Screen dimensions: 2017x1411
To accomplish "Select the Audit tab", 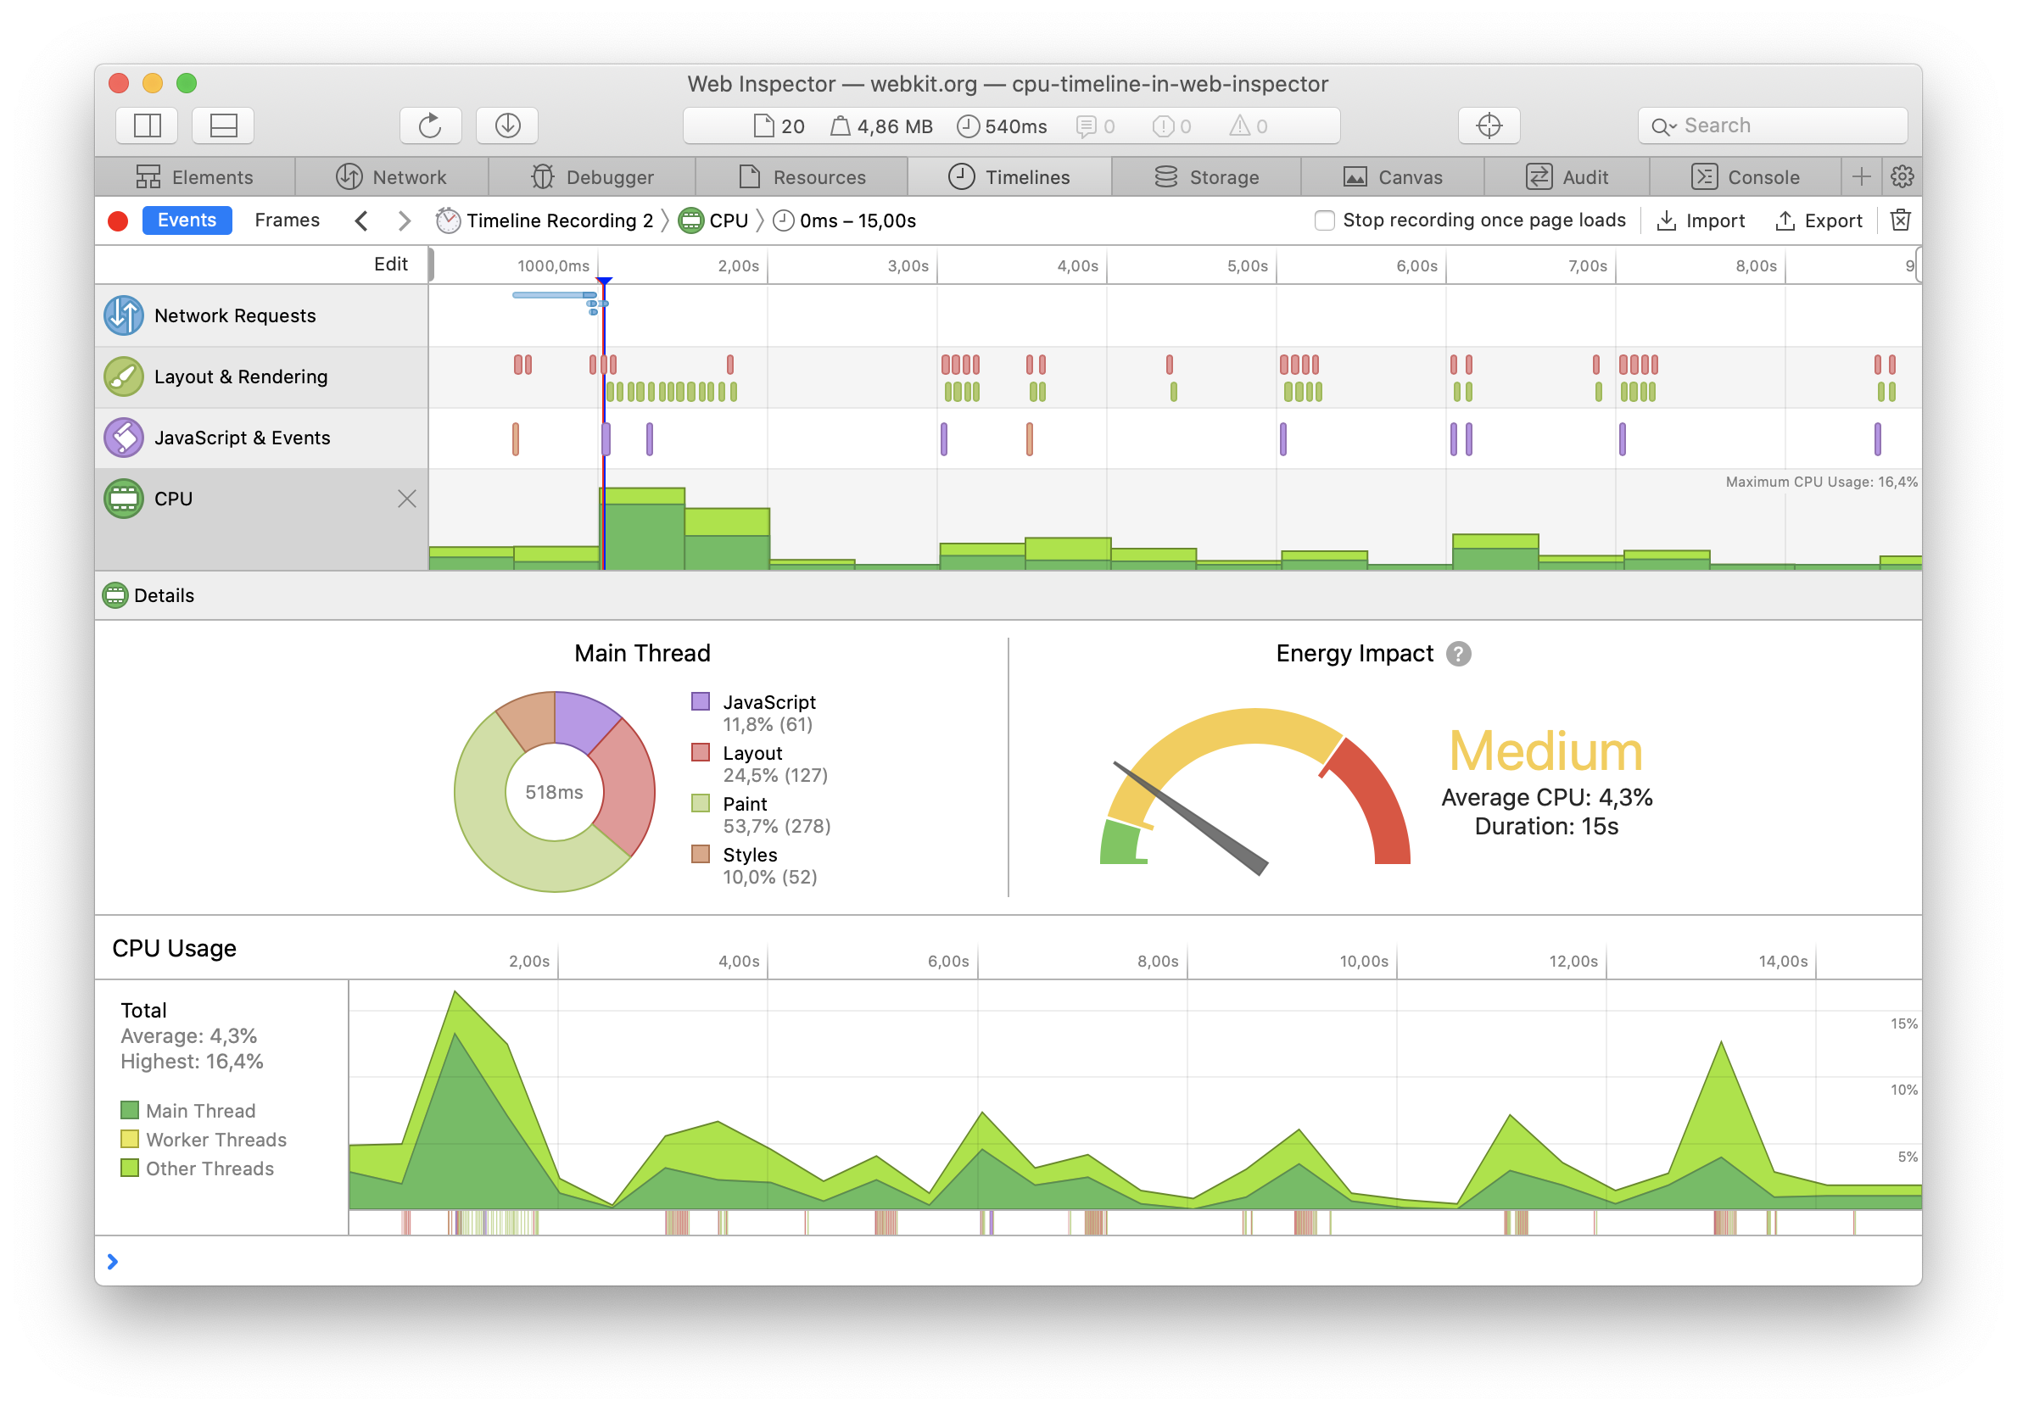I will pyautogui.click(x=1584, y=175).
